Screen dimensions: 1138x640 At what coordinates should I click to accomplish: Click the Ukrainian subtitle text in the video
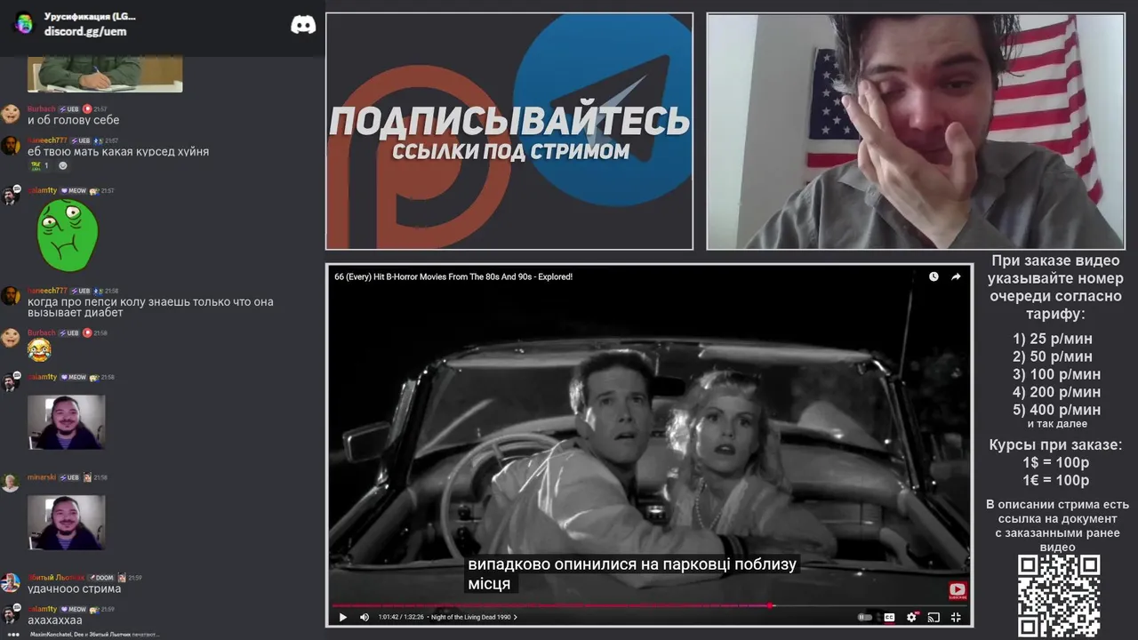pyautogui.click(x=632, y=574)
